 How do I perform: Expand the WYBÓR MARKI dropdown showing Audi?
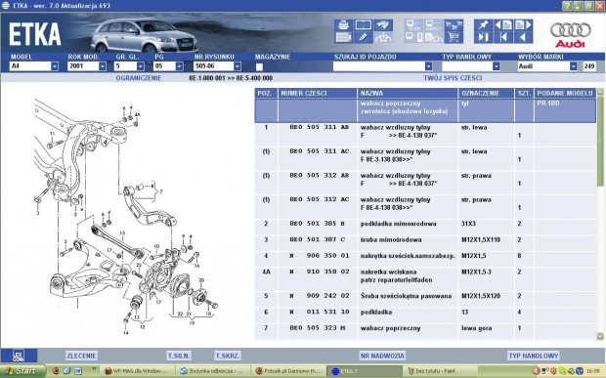pyautogui.click(x=547, y=66)
